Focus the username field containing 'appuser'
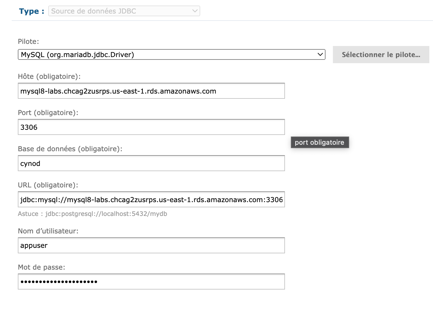Viewport: 433px width, 311px height. (151, 246)
